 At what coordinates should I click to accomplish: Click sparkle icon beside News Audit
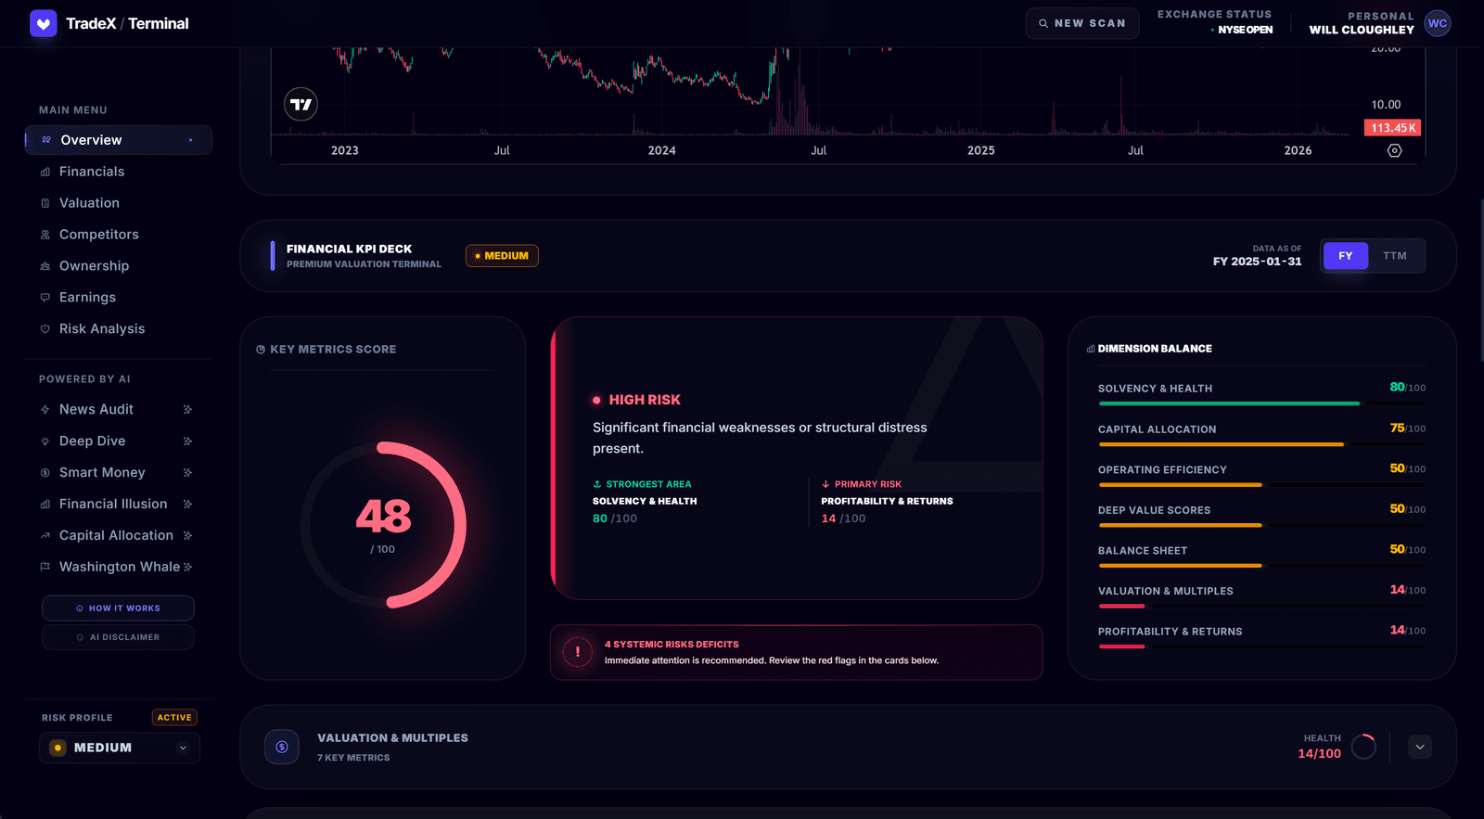point(187,409)
